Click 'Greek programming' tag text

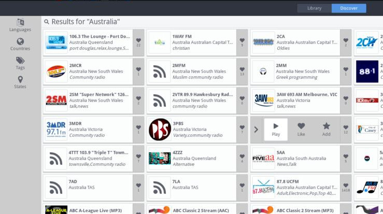tap(297, 77)
